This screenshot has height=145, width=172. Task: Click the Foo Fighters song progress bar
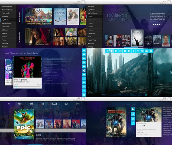point(27,87)
